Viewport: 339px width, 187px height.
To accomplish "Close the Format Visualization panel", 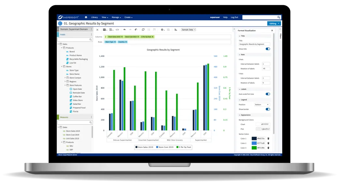I will click(272, 31).
